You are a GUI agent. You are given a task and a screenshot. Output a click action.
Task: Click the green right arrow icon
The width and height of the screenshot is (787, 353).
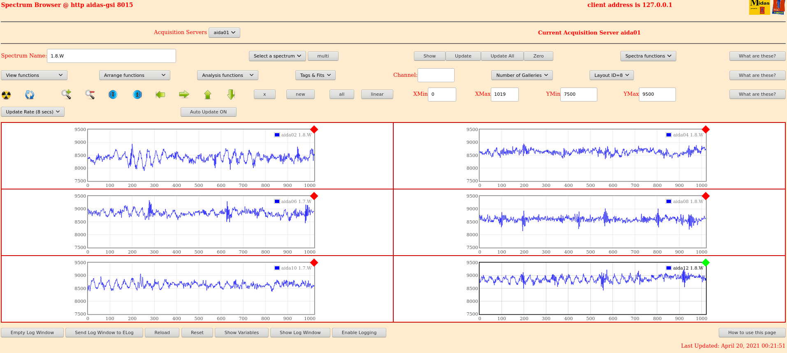click(x=184, y=95)
